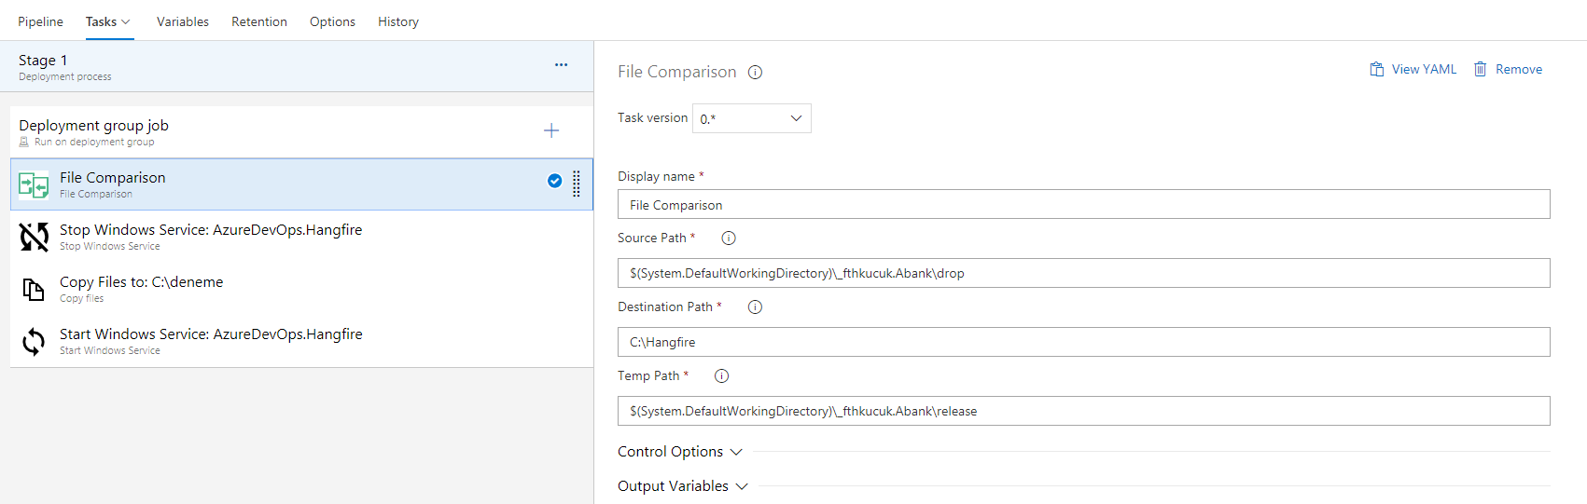Open Stage 1 ellipsis menu
This screenshot has width=1587, height=504.
click(561, 65)
